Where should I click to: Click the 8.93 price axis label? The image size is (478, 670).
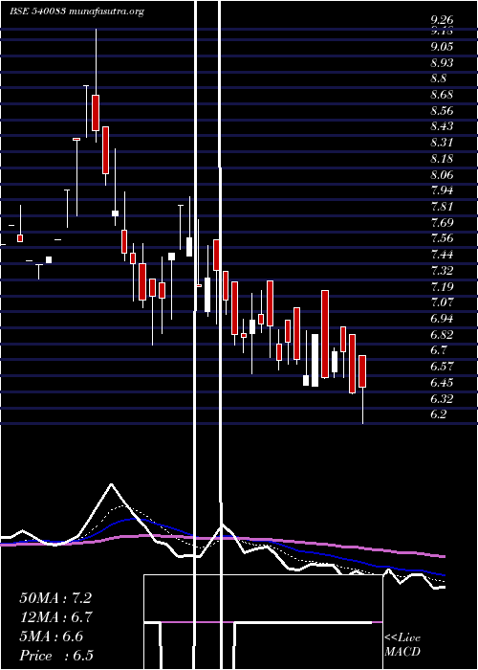442,63
